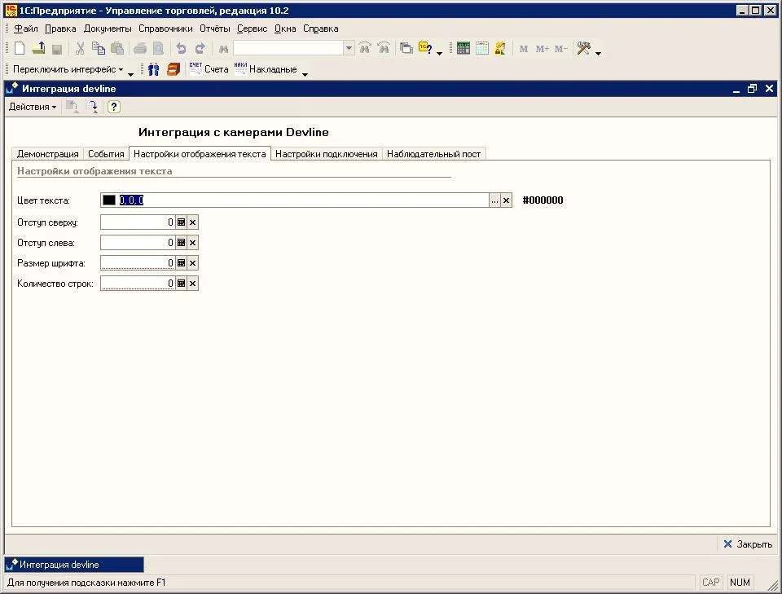Open Накладные from the toolbar
This screenshot has width=782, height=594.
[266, 68]
